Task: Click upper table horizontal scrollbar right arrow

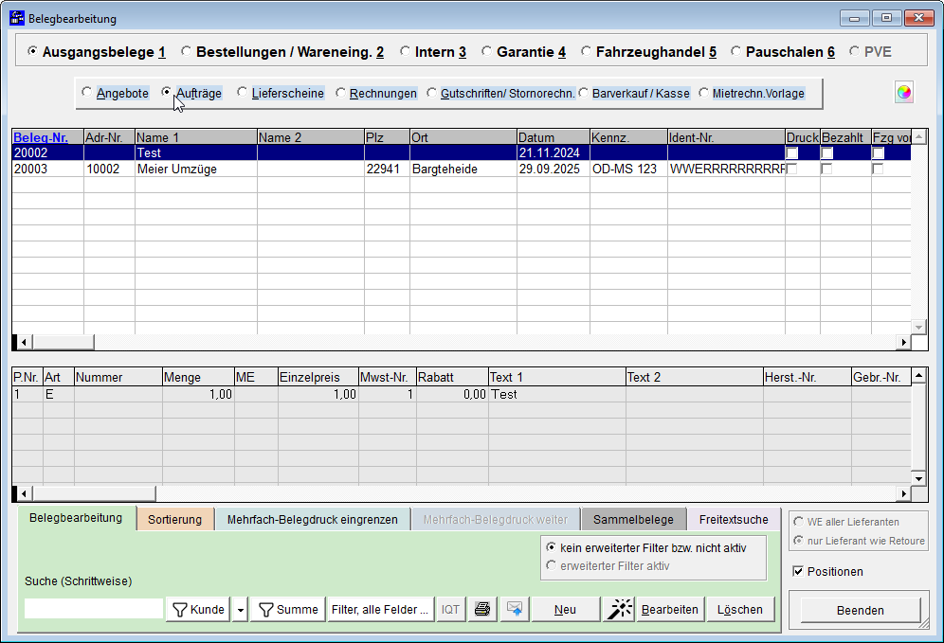Action: pyautogui.click(x=903, y=342)
